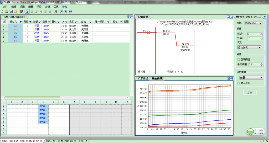Select channel 2 toolbar icon
The image size is (269, 143).
click(32, 12)
